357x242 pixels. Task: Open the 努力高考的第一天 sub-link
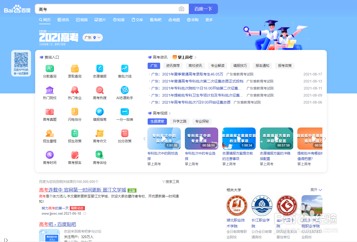tap(55, 208)
